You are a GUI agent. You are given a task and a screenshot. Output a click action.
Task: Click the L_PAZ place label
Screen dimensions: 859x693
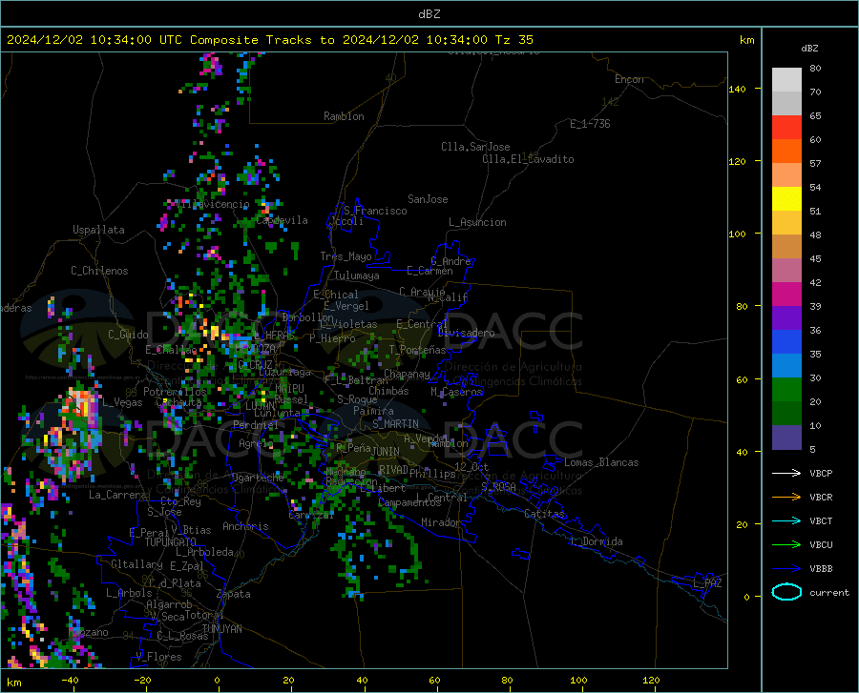point(707,583)
